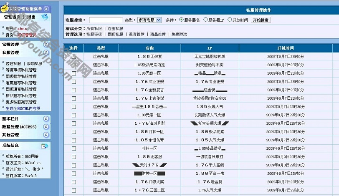Open 通宵推荐私服管理 in the sidebar
The image size is (339, 196).
(21, 83)
